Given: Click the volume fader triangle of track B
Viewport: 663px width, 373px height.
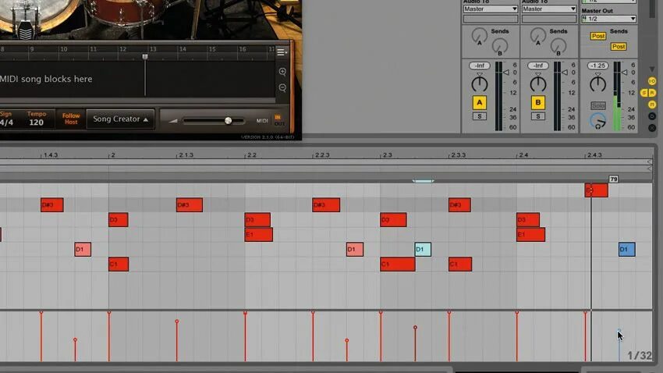Looking at the screenshot, I should click(x=565, y=73).
